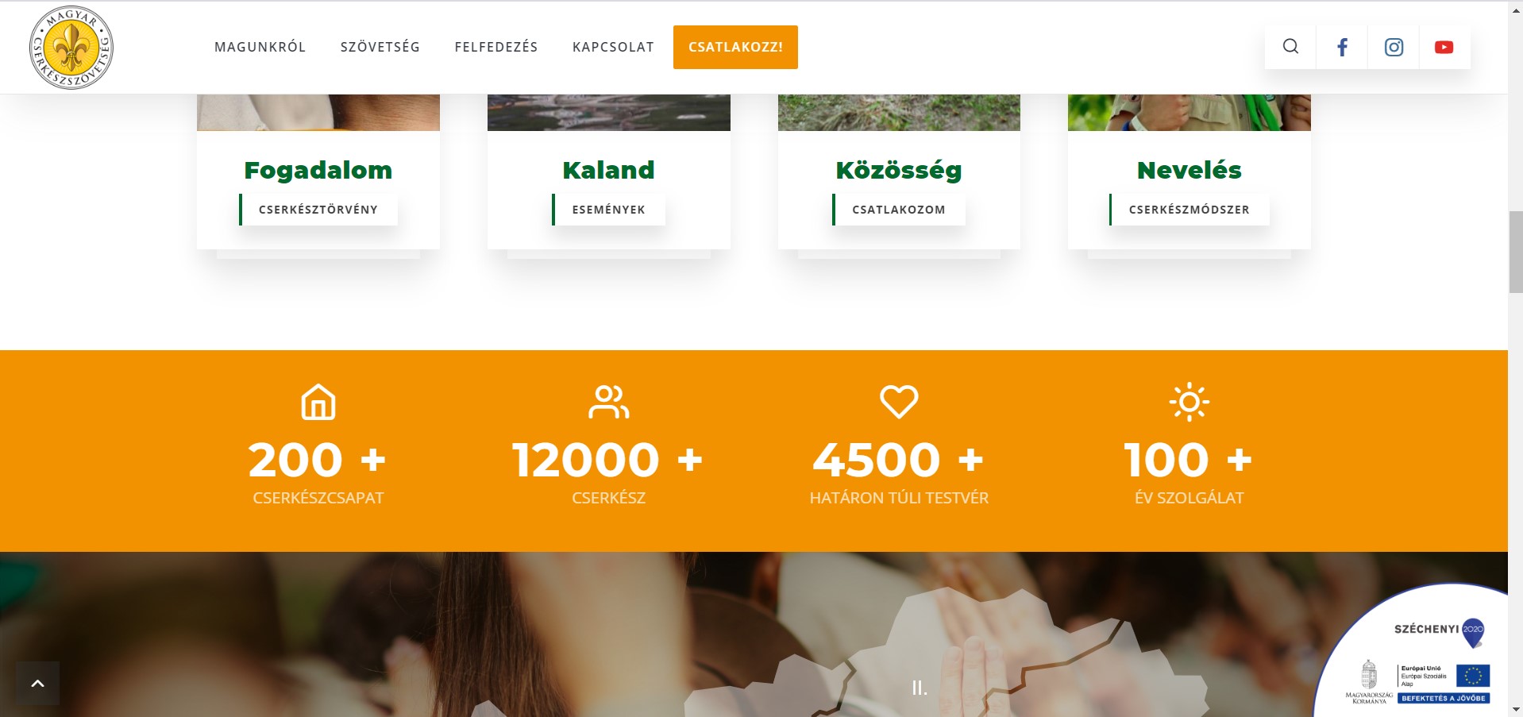Open the YouTube channel icon

(1444, 47)
